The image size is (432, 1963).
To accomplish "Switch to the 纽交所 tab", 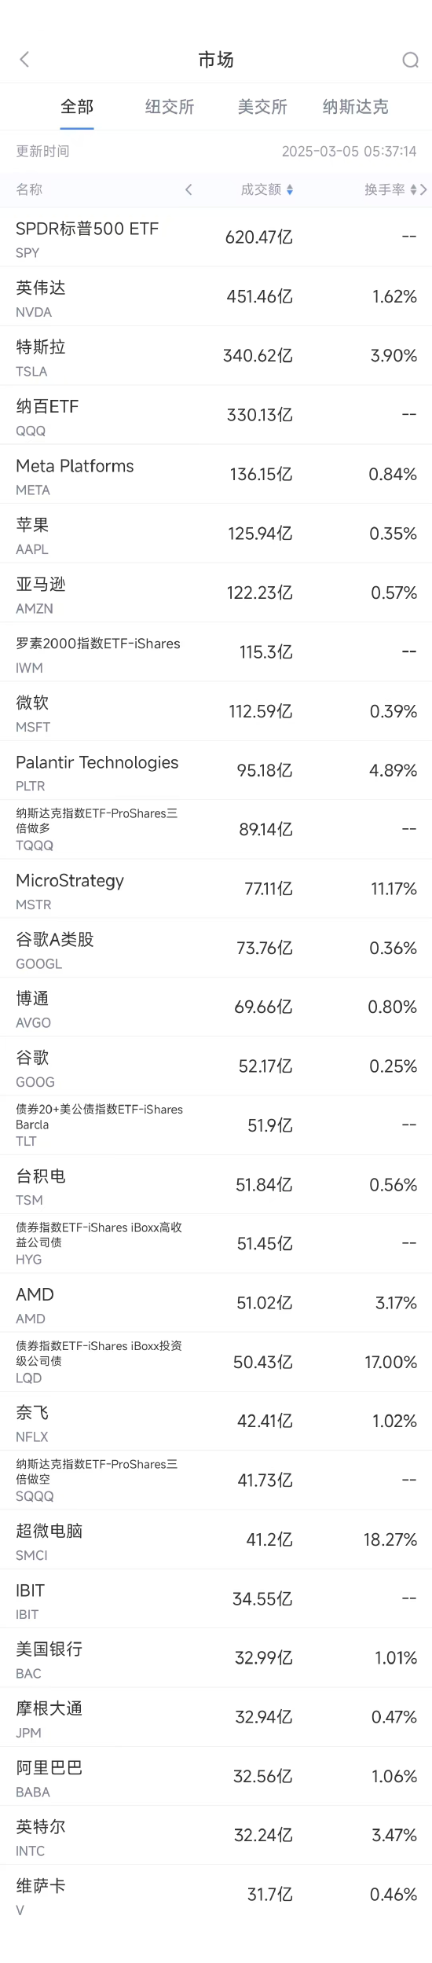I will point(170,107).
